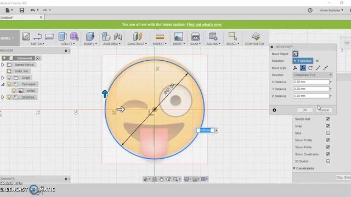Screen dimensions: 351x197
Task: Click the X Distance input field
Action: coord(311,82)
